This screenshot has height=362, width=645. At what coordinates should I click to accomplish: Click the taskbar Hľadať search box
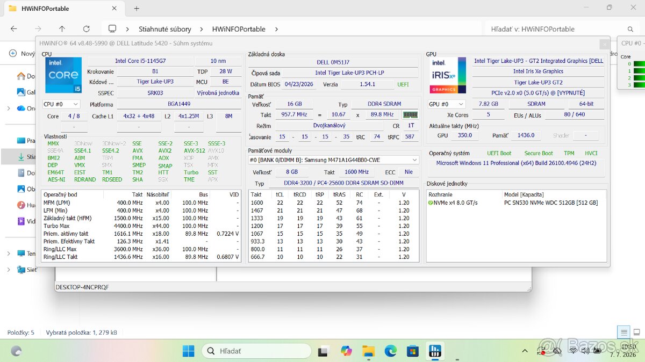click(257, 351)
